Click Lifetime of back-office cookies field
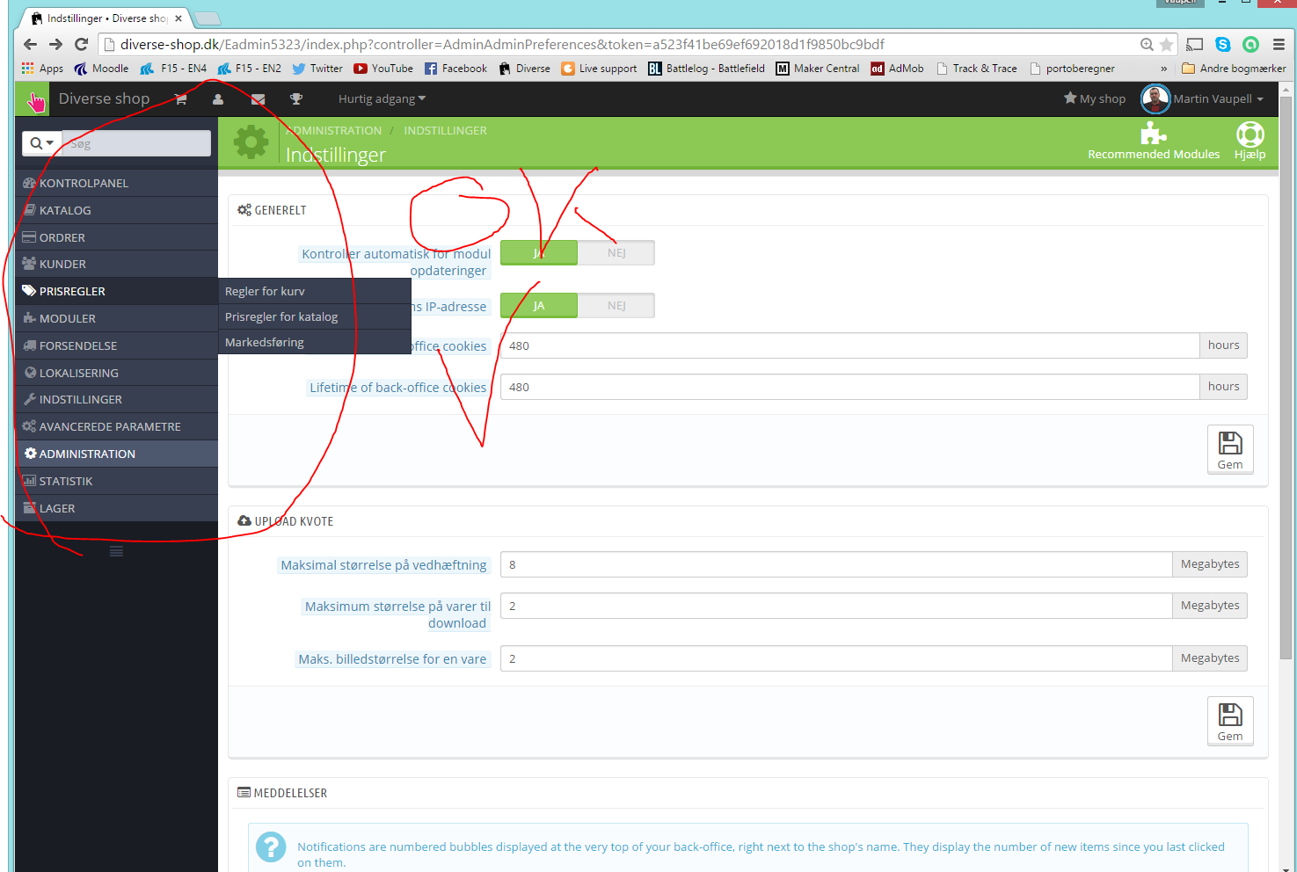Image resolution: width=1297 pixels, height=872 pixels. [849, 387]
